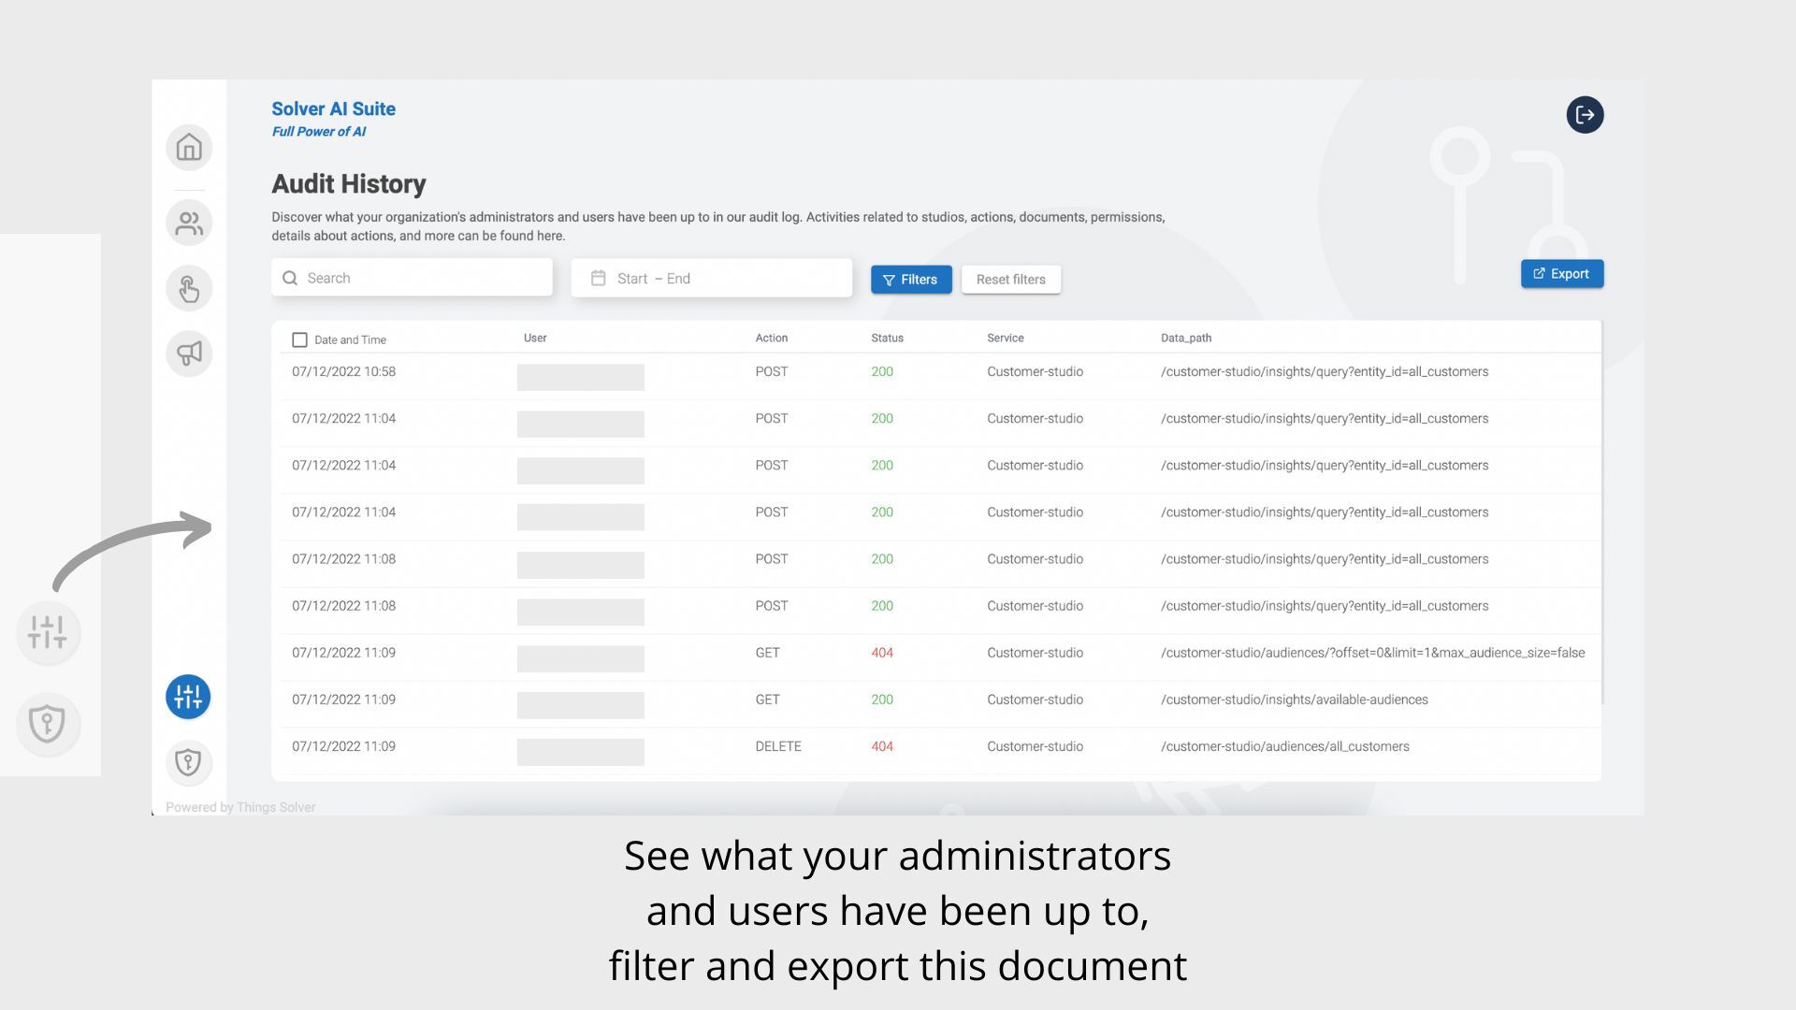
Task: Click the Solver AI Suite title
Action: point(334,108)
